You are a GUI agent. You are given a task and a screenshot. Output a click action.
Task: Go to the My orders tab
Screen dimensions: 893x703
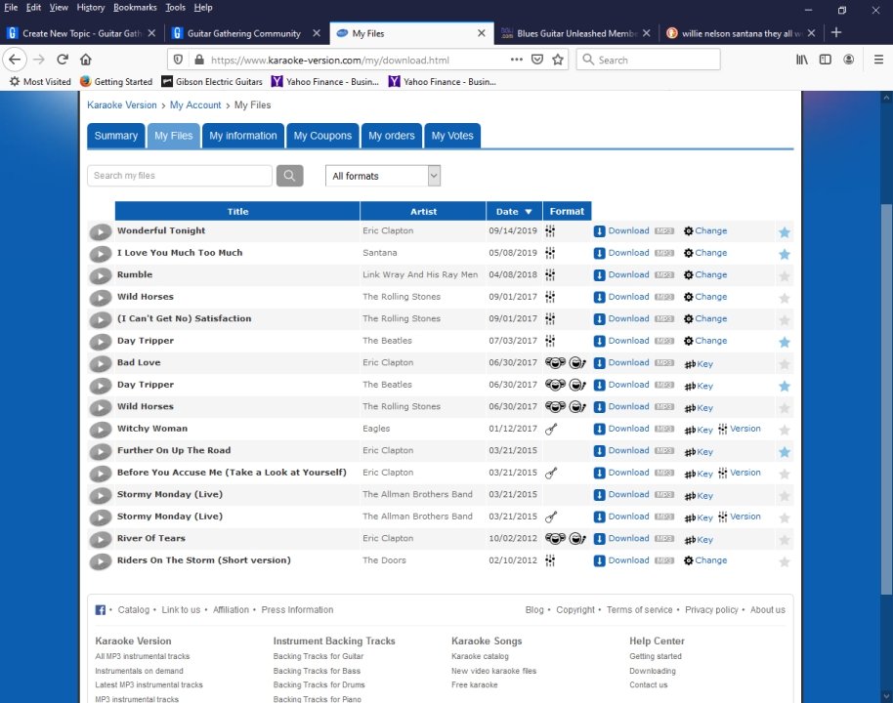tap(391, 136)
